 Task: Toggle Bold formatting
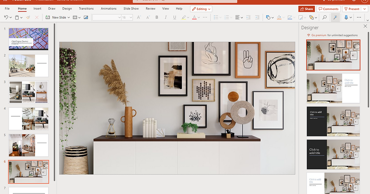(157, 17)
